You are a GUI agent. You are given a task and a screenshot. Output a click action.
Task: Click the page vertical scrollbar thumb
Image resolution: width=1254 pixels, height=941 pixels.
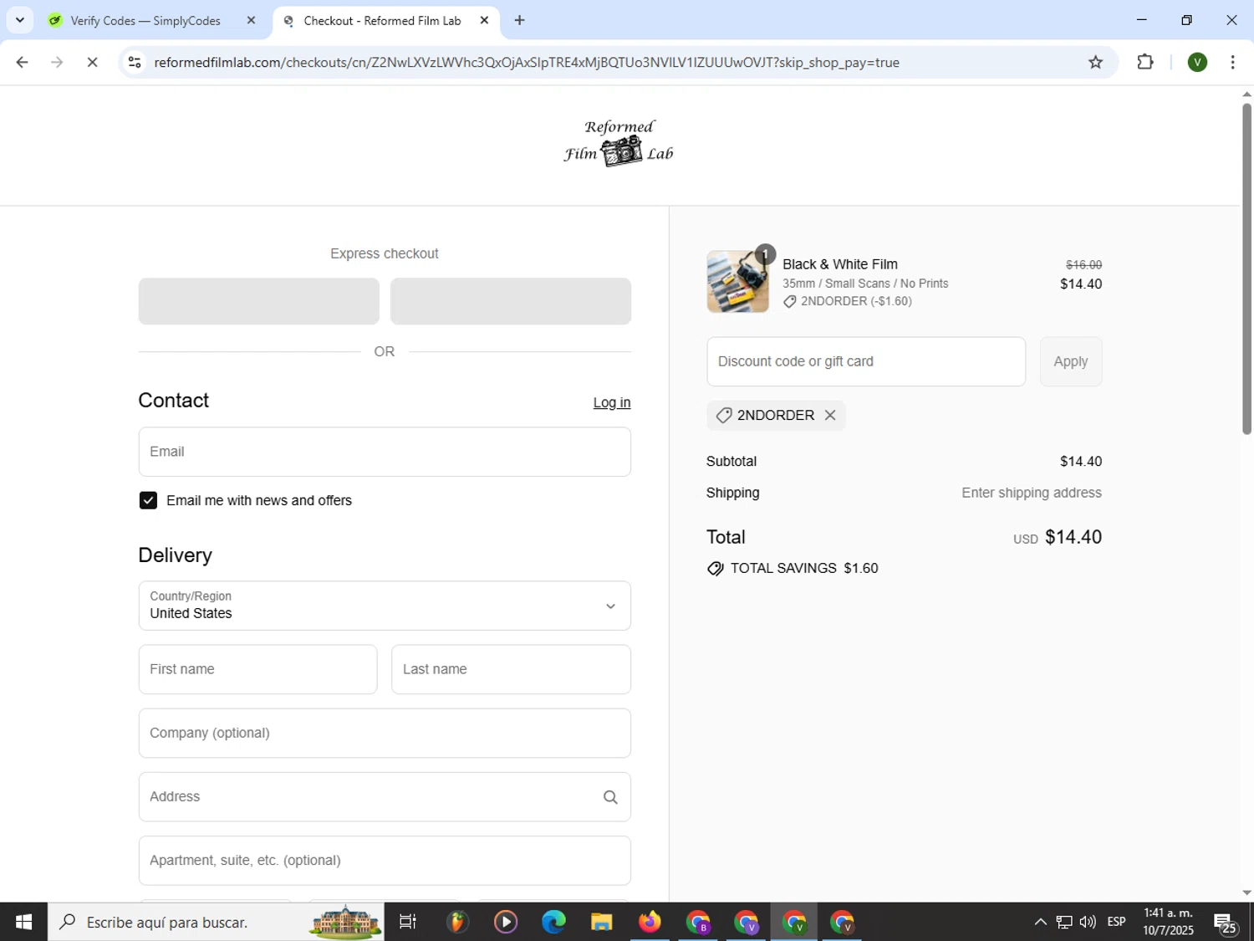[1246, 268]
